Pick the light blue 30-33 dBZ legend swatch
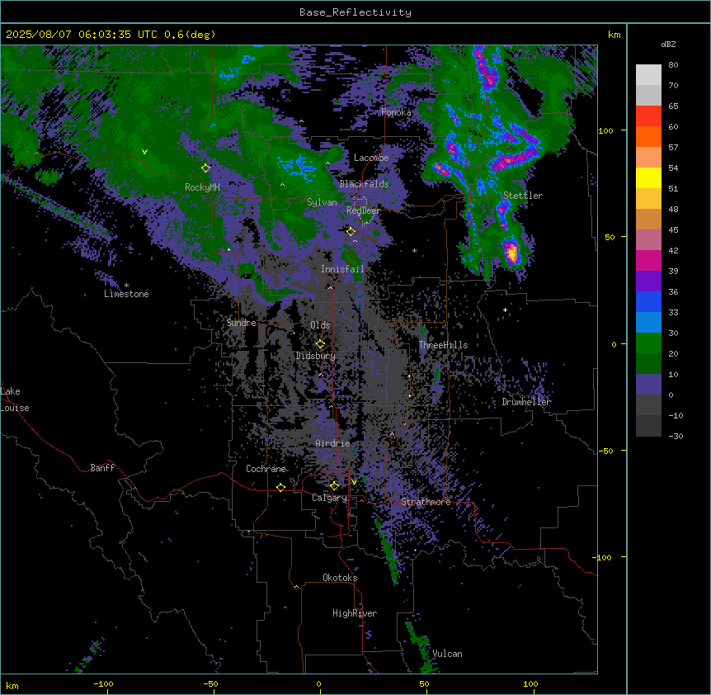Screen dimensions: 711x695 point(648,322)
